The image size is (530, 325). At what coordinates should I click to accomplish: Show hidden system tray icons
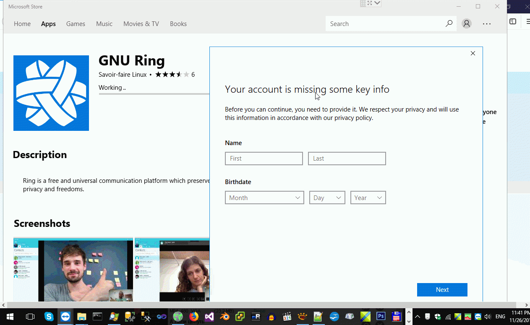[418, 317]
